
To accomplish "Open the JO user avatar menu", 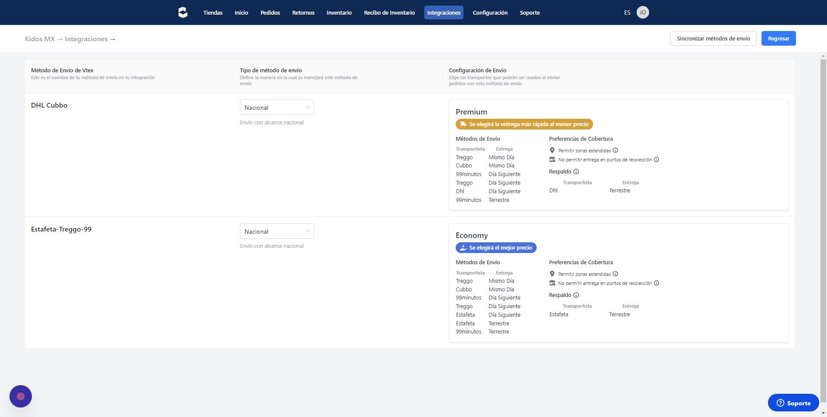I will 643,12.
